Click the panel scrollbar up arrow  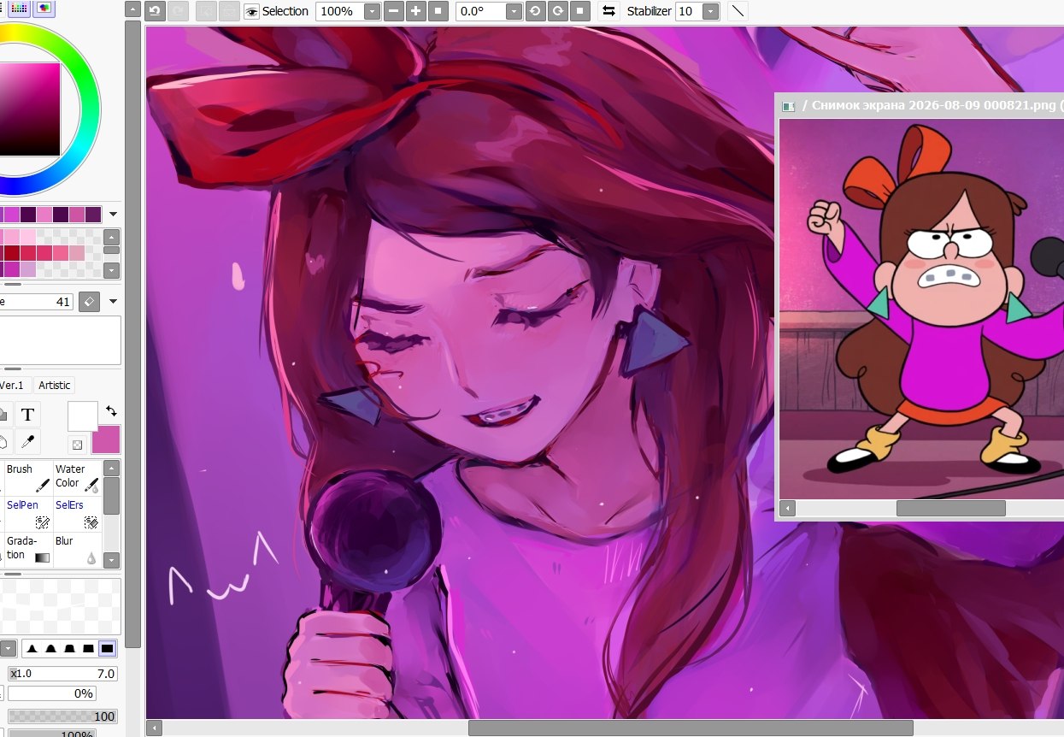click(x=132, y=9)
